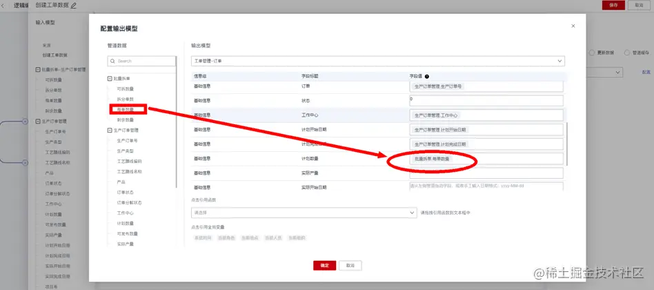This screenshot has height=290, width=654.
Task: Click the lower connector node circle on canvas
Action: tap(25, 162)
